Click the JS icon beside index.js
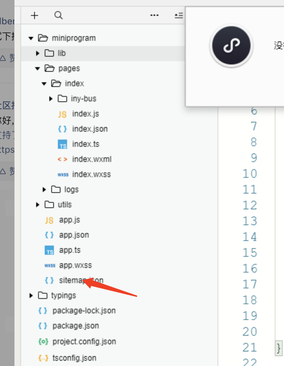Viewport: 284px width, 366px height. (62, 114)
